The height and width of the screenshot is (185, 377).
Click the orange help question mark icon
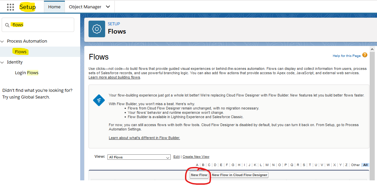tap(365, 55)
